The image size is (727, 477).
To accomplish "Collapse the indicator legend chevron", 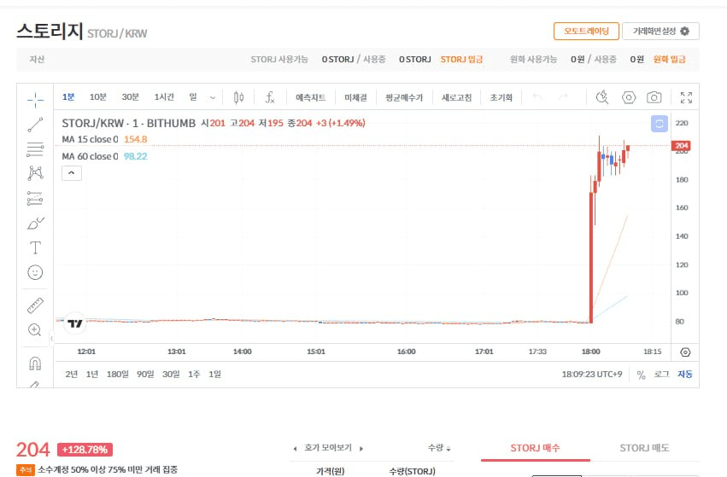I will tap(72, 173).
